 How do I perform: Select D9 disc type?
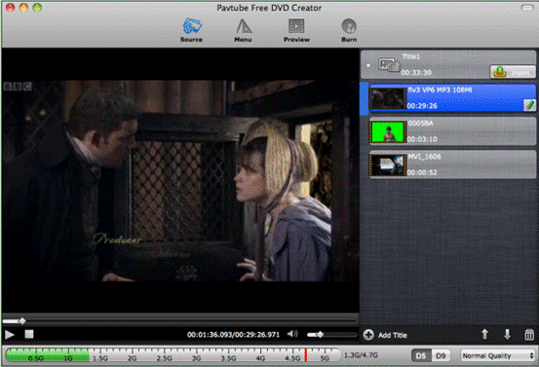coord(441,355)
